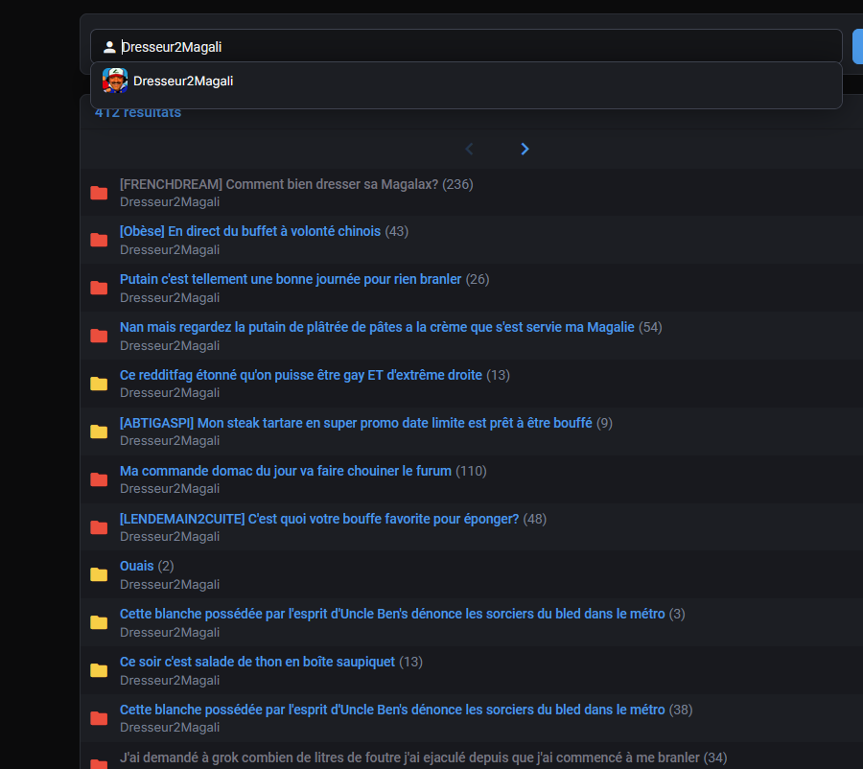Open the salade de thon saupiquet topic
The height and width of the screenshot is (769, 863).
coord(257,663)
